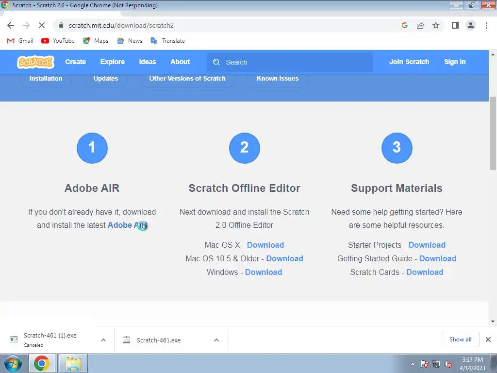Download the Windows editor
The image size is (497, 373).
pyautogui.click(x=264, y=272)
